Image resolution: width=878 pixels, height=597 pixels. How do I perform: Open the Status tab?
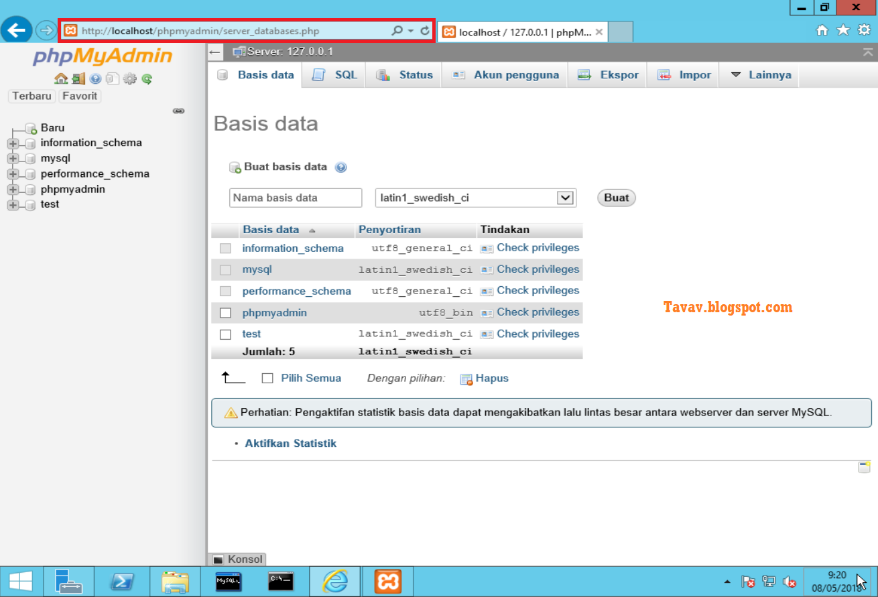coord(403,75)
